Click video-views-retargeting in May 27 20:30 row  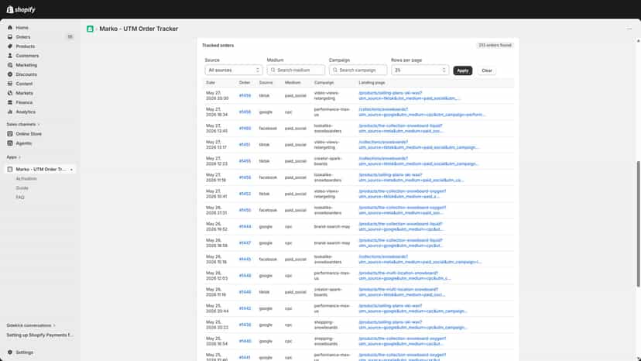(x=326, y=96)
